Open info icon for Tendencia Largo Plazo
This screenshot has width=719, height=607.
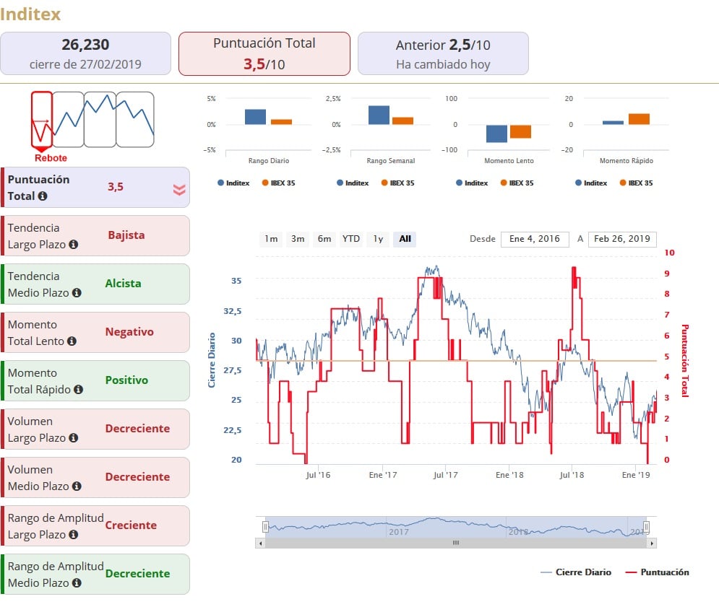point(74,245)
